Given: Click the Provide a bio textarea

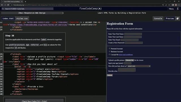Looking at the screenshot, I should [x=127, y=70].
